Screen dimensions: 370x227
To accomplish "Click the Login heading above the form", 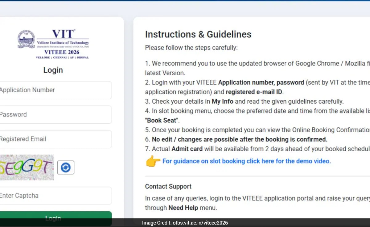I will pyautogui.click(x=53, y=70).
